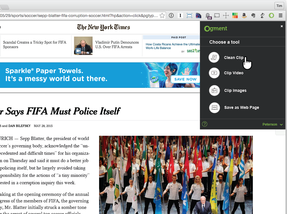Image resolution: width=287 pixels, height=214 pixels.
Task: Click the Tim profile button
Action: point(279,6)
